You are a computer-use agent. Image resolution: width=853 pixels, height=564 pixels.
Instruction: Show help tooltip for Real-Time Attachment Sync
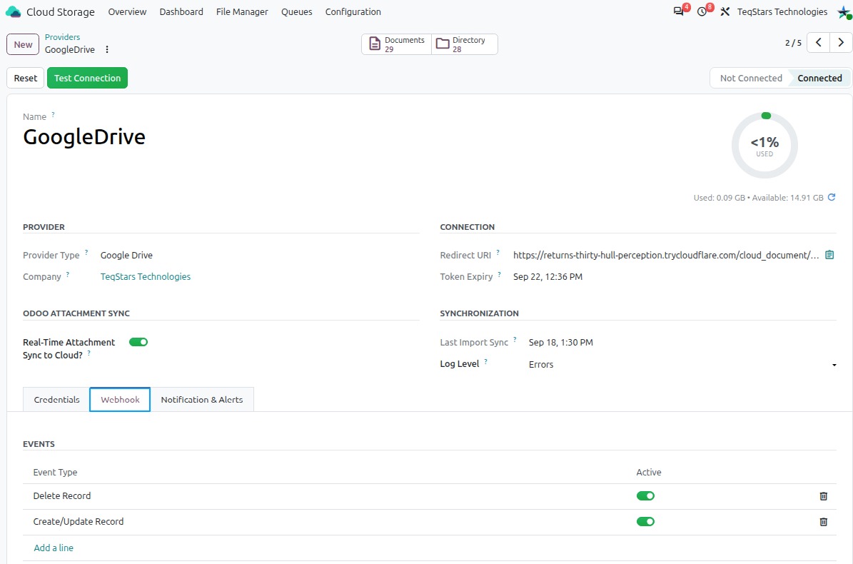pos(89,353)
